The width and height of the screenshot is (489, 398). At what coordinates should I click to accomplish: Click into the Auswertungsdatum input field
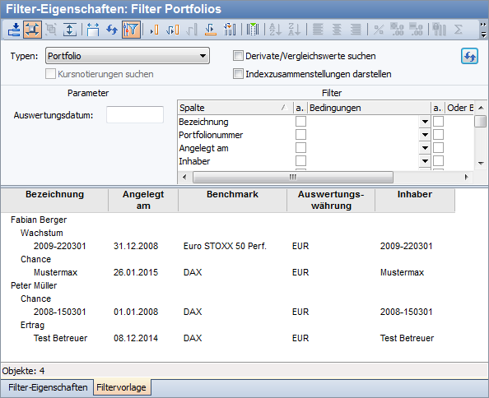[x=135, y=115]
